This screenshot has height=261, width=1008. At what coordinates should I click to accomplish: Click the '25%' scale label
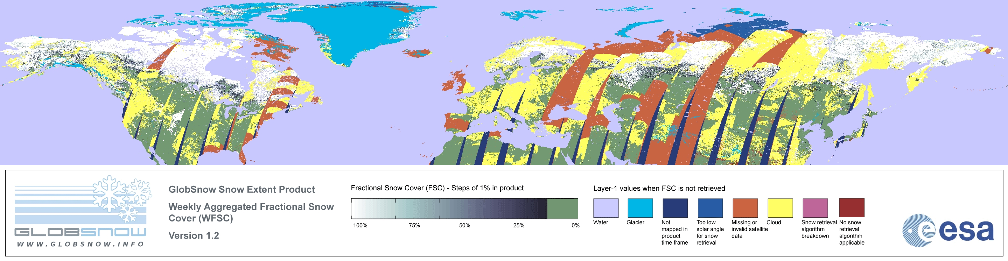pos(518,225)
